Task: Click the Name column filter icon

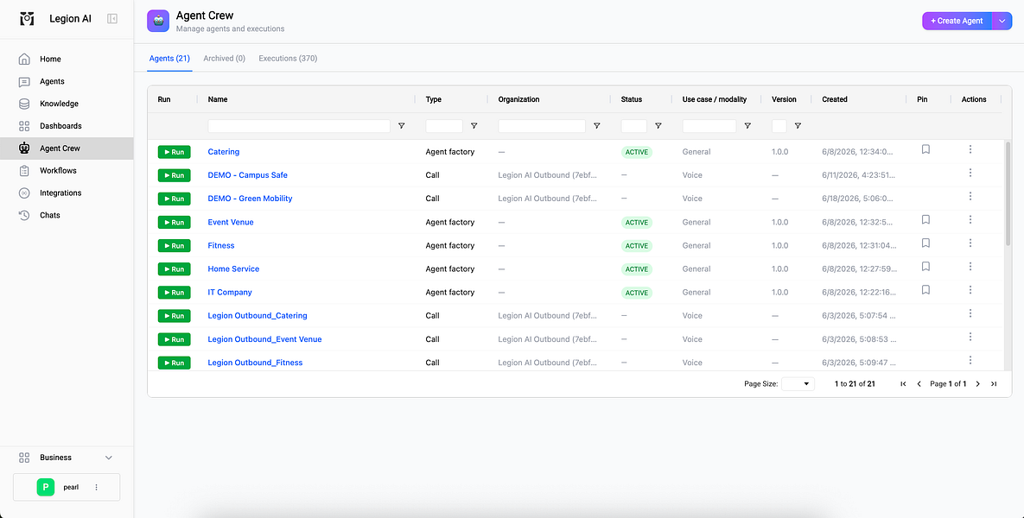Action: coord(402,126)
